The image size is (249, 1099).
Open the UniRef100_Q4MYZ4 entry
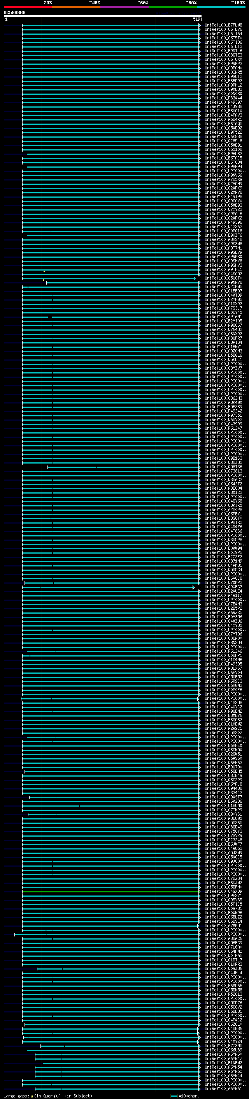tap(223, 1042)
